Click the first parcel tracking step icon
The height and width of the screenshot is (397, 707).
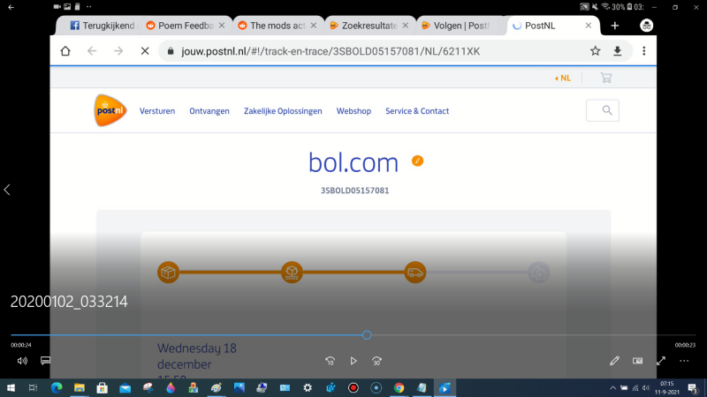[168, 273]
